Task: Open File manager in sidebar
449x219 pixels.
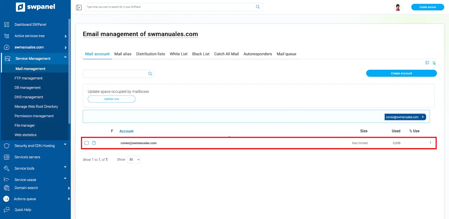Action: pyautogui.click(x=24, y=125)
